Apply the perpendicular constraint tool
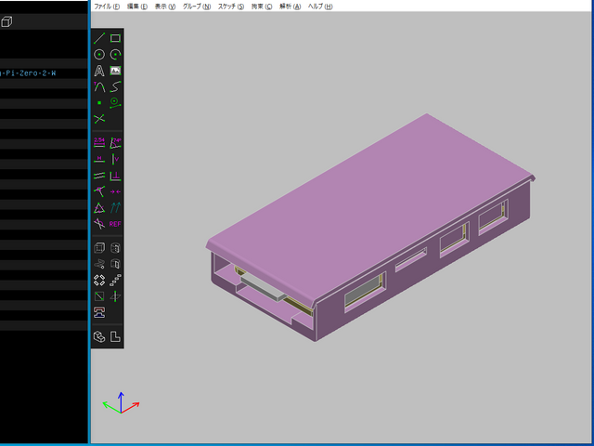 pos(115,175)
